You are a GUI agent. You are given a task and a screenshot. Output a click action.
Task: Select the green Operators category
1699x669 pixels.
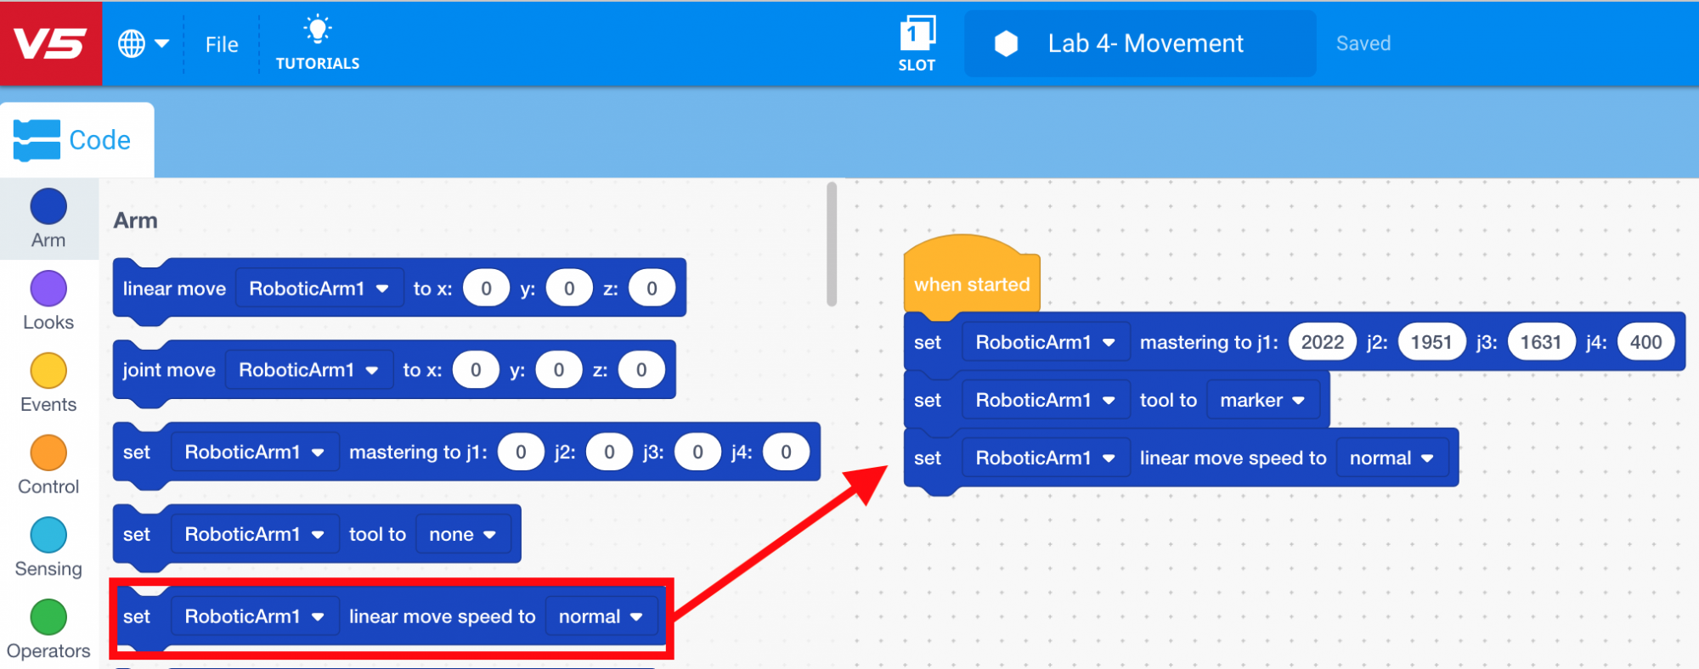click(x=48, y=618)
